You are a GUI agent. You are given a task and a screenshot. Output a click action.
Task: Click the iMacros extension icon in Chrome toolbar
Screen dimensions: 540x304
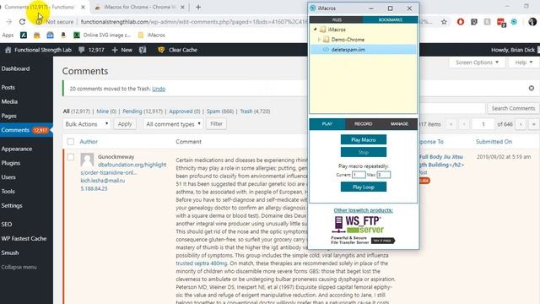click(514, 22)
